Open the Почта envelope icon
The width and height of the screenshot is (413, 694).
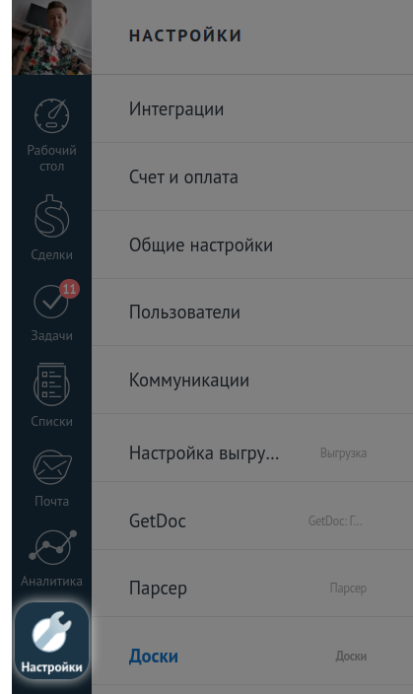pos(52,468)
